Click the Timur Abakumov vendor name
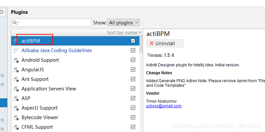Screen dimensions: 265x132 (x=161, y=101)
